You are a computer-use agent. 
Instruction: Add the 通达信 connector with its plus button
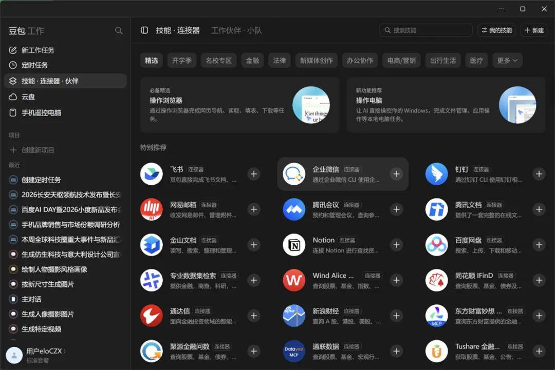point(254,316)
